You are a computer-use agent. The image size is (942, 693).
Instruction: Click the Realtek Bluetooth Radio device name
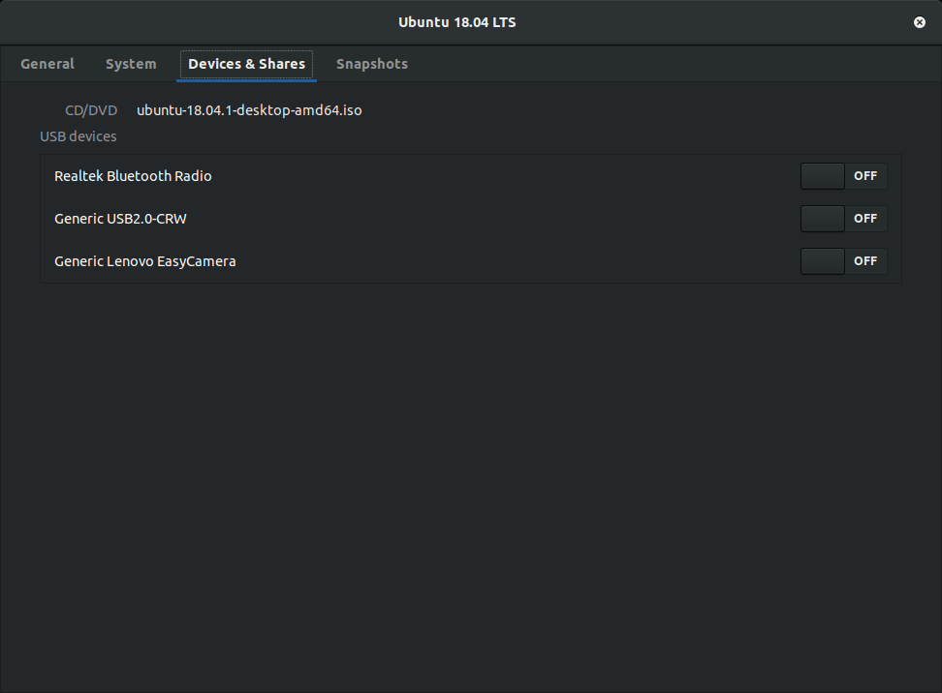click(133, 176)
